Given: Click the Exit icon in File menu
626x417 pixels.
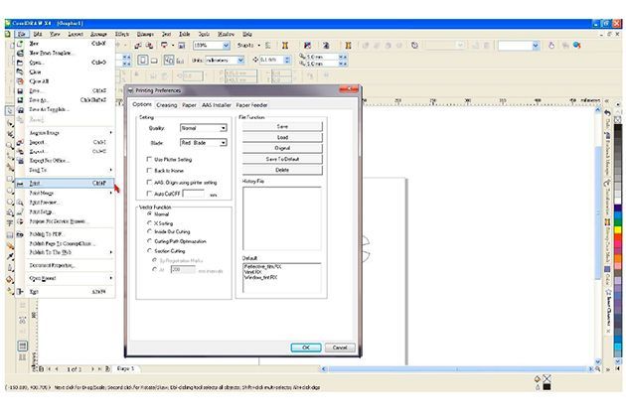Looking at the screenshot, I should pos(21,293).
